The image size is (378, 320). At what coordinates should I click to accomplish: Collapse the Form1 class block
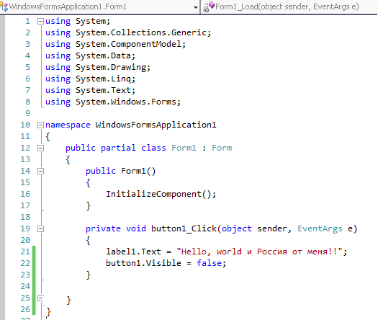[40, 148]
